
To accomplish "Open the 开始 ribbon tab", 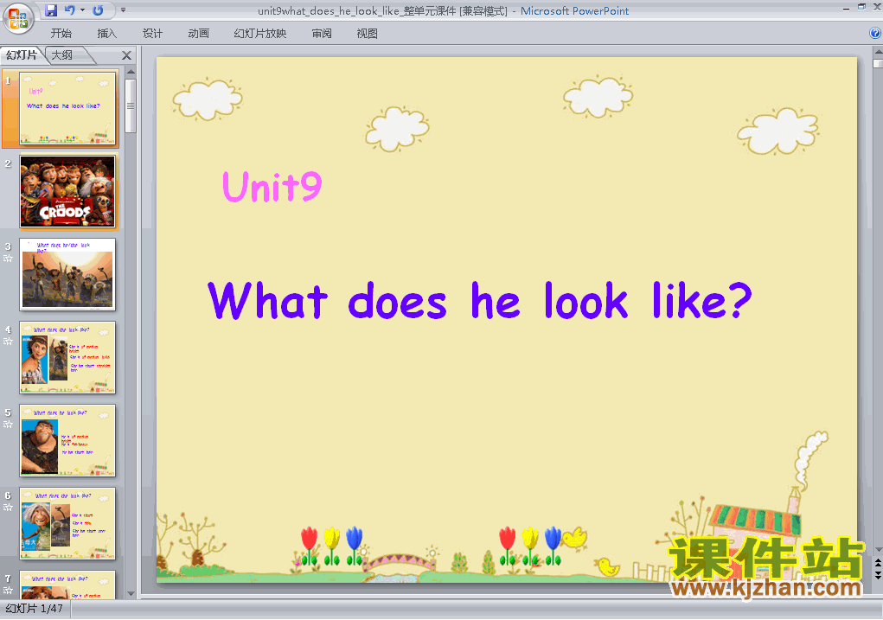I will click(61, 33).
